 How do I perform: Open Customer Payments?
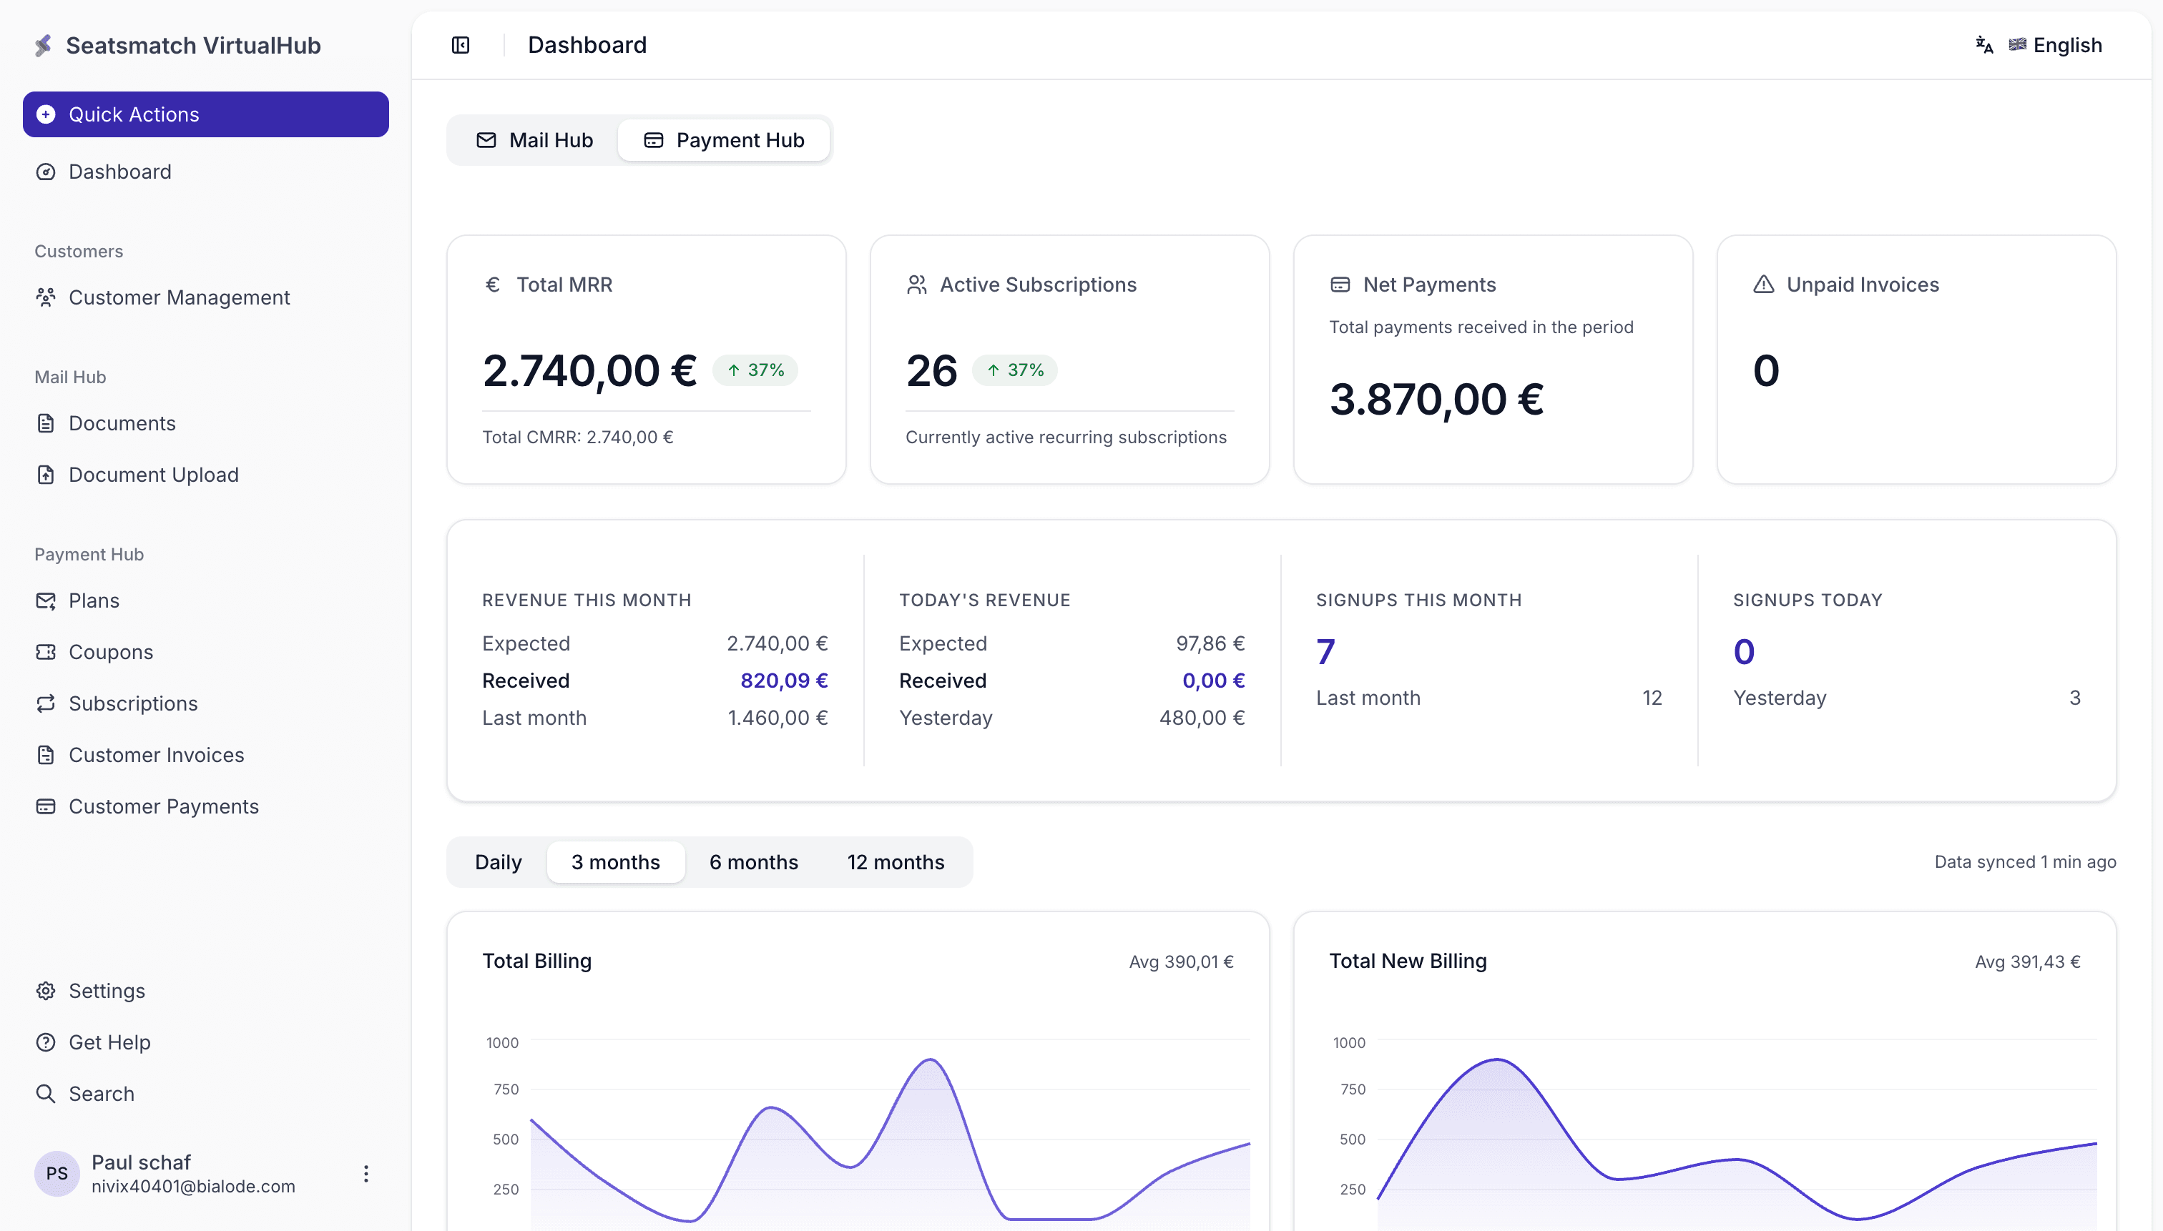[205, 806]
